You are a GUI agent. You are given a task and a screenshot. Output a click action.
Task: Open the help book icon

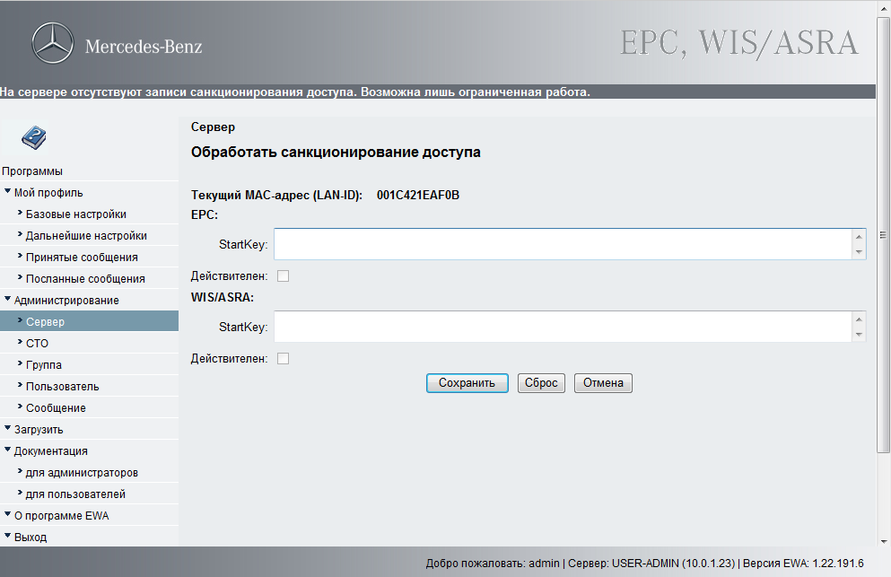[33, 138]
